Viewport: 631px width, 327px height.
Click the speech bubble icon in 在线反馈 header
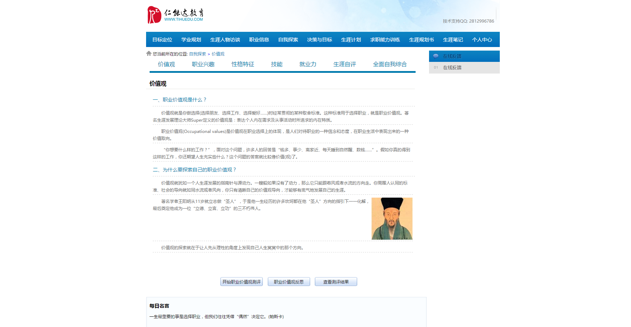click(x=436, y=56)
